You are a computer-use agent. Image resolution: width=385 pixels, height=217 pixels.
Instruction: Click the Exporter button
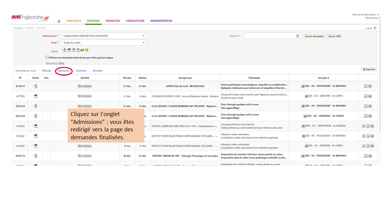tap(369, 69)
